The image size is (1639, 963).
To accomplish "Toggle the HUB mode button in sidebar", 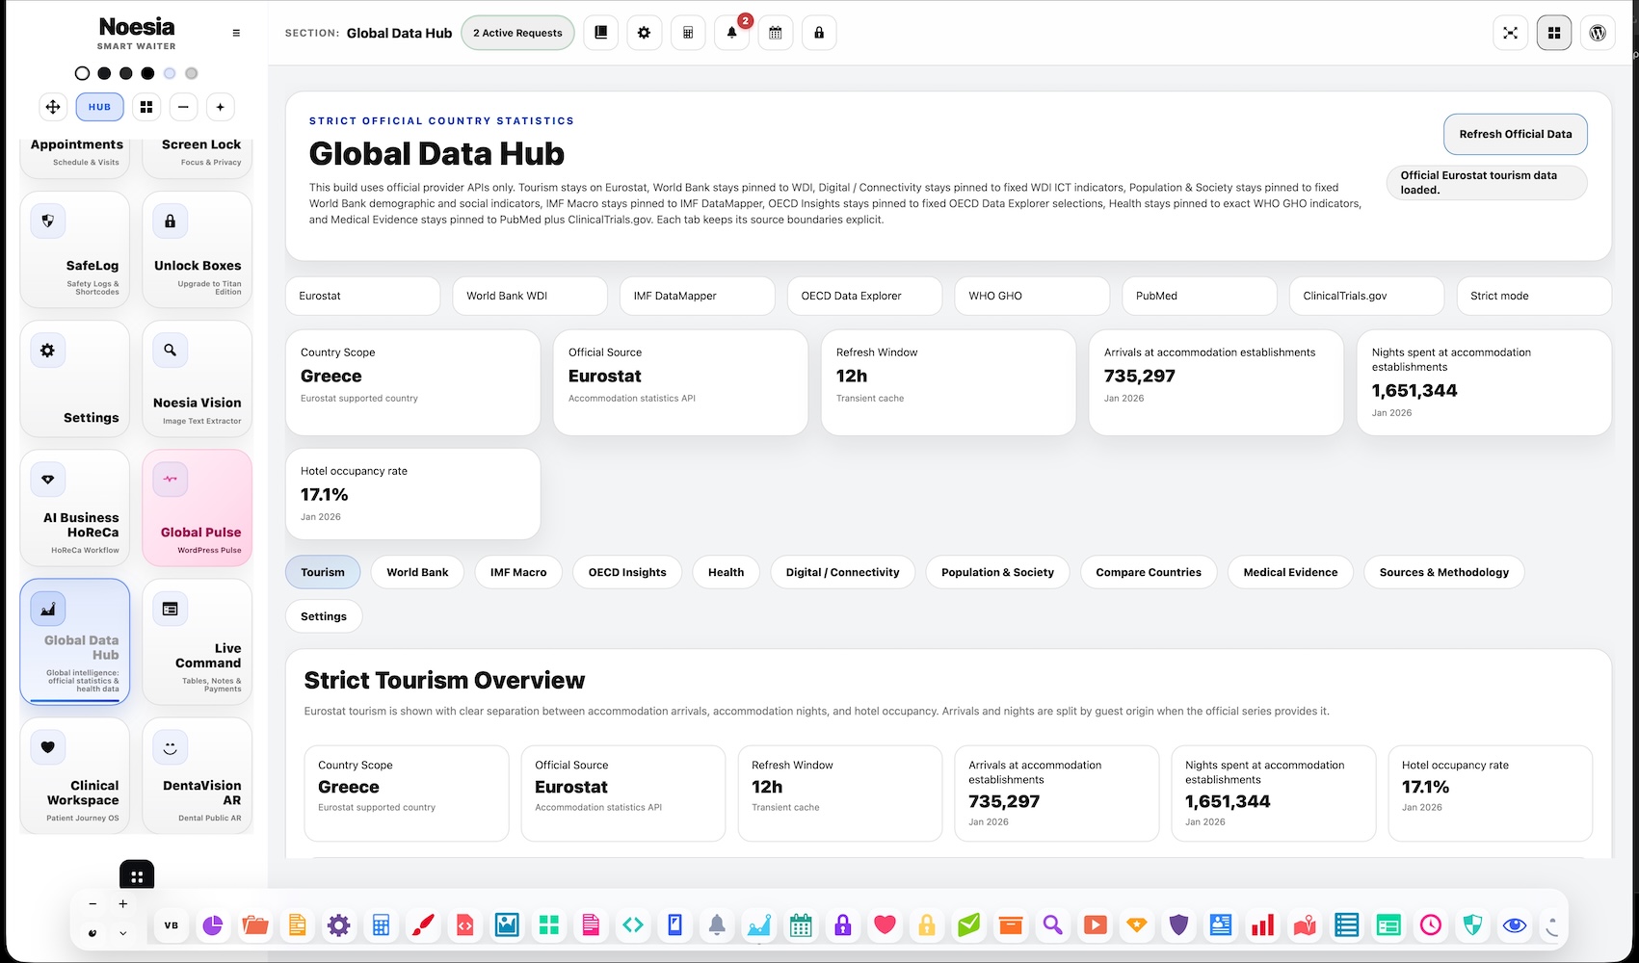I will [100, 107].
